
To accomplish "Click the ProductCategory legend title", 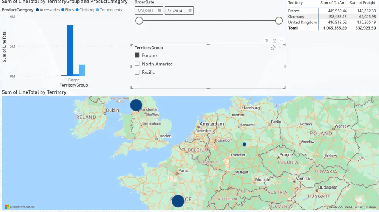I will point(18,10).
